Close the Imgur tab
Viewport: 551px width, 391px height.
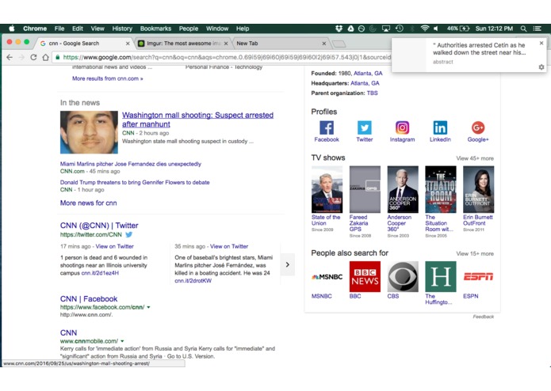pos(226,44)
